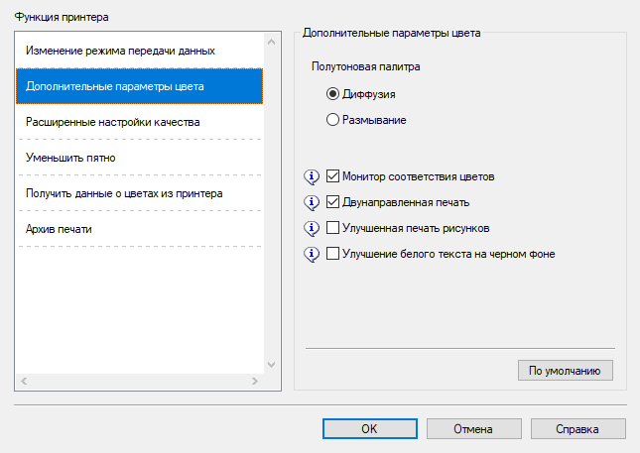Select Дополнительные параметры цвета list item
Screen dimensions: 640x453
pyautogui.click(x=115, y=86)
